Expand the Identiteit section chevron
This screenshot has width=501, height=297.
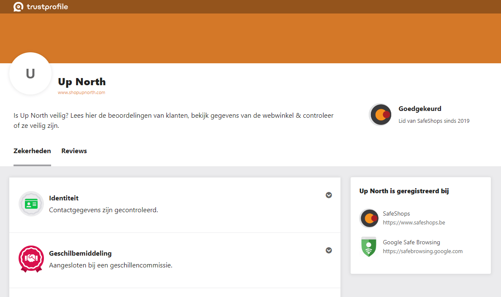329,195
